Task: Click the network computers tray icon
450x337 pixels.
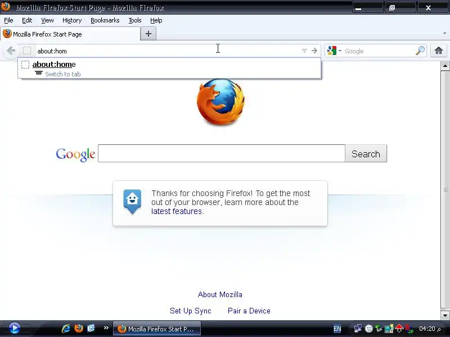Action: click(358, 329)
